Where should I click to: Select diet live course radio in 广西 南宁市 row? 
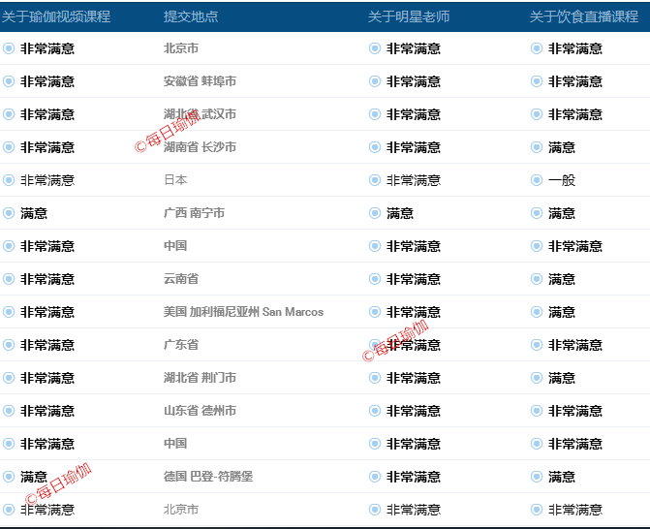[537, 213]
